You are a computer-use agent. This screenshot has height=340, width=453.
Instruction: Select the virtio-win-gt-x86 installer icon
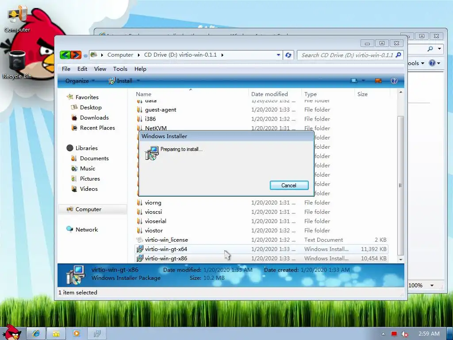tap(140, 258)
